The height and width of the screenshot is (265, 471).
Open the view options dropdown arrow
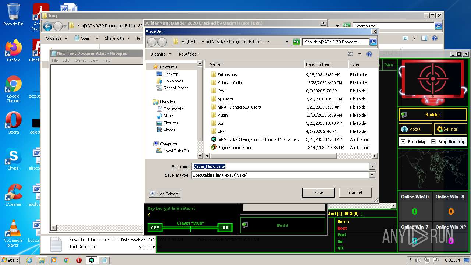pos(360,54)
